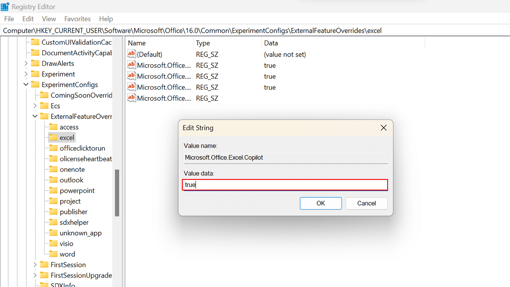Open the File menu

coord(9,19)
